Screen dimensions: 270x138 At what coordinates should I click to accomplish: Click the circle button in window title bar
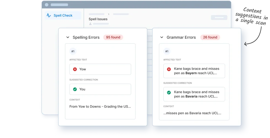(47, 5)
